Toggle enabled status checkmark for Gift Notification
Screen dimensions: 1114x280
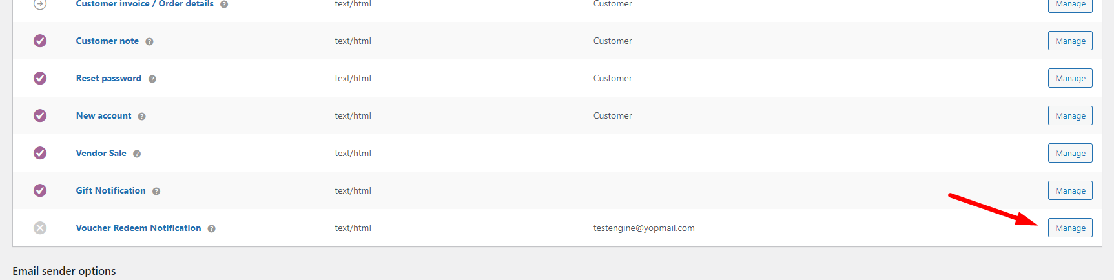(x=40, y=190)
